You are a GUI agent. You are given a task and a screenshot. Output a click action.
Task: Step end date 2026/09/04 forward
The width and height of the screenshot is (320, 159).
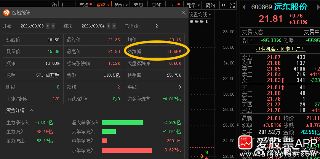click(x=114, y=26)
